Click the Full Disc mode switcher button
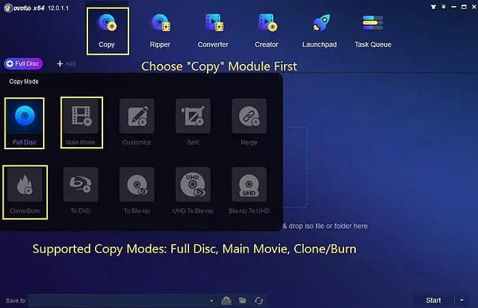 click(x=23, y=63)
